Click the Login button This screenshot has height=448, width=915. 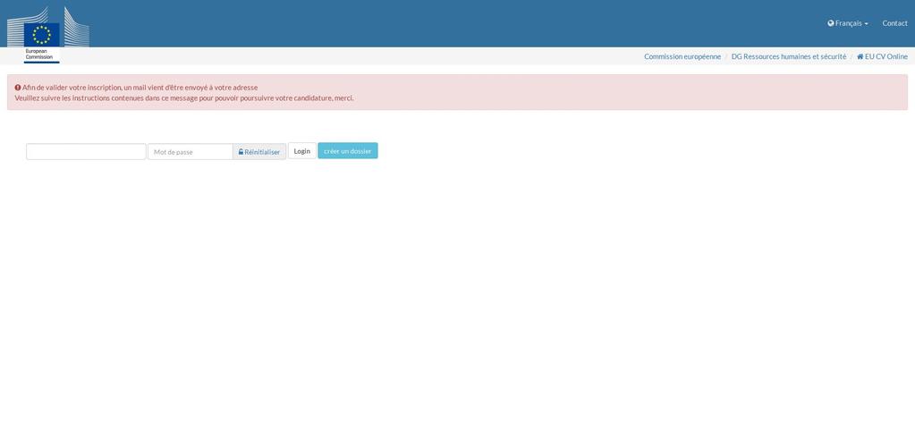click(301, 151)
